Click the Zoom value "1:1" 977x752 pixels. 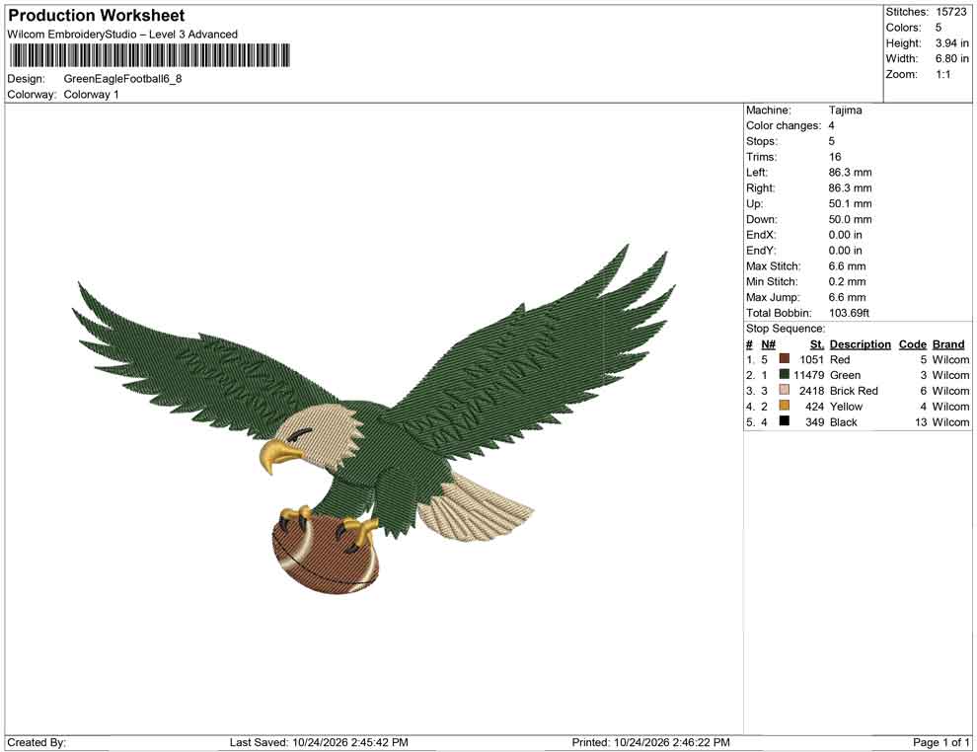943,74
